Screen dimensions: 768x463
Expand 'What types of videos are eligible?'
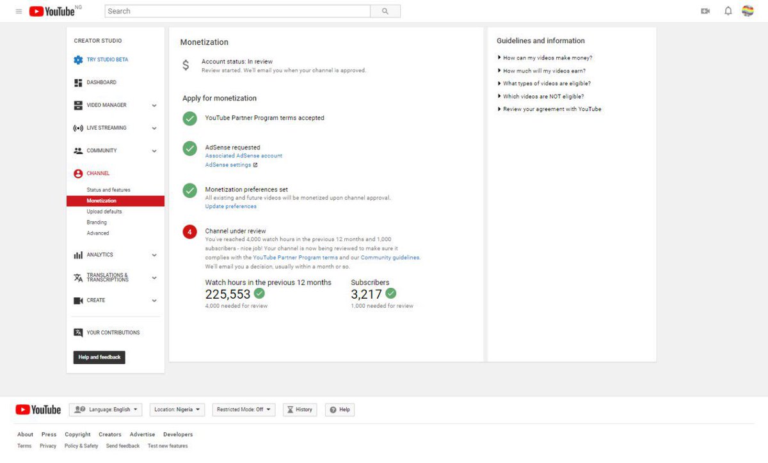pos(544,84)
